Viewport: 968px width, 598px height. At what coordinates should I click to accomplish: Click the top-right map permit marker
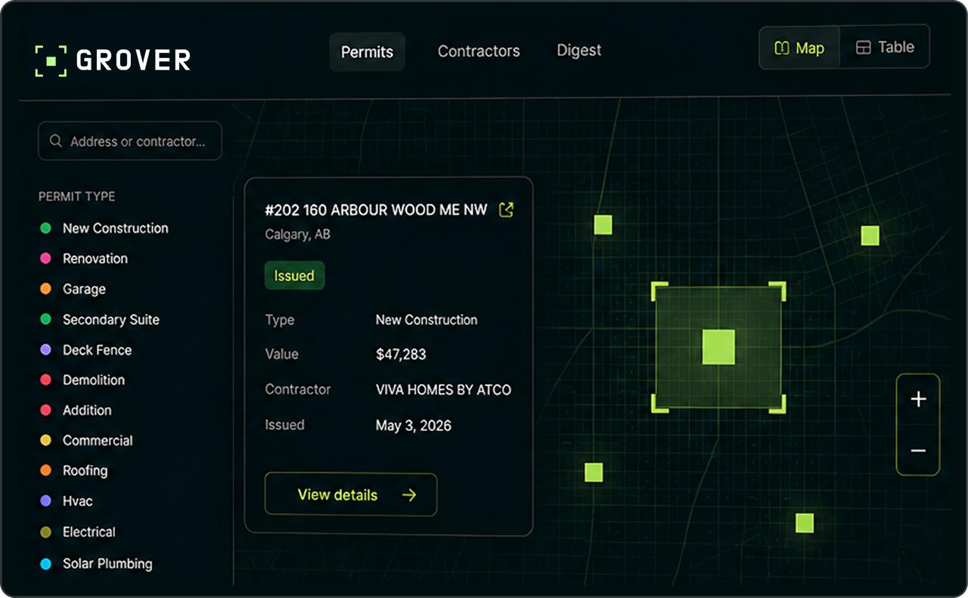coord(870,236)
